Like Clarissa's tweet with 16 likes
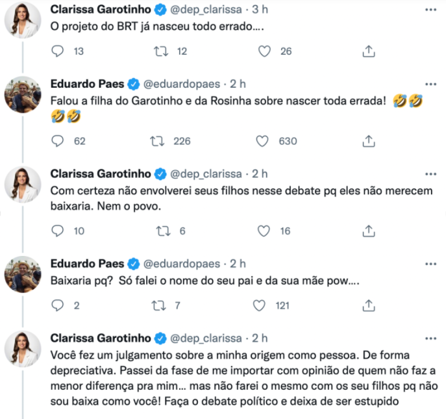The image size is (446, 419). (x=263, y=231)
